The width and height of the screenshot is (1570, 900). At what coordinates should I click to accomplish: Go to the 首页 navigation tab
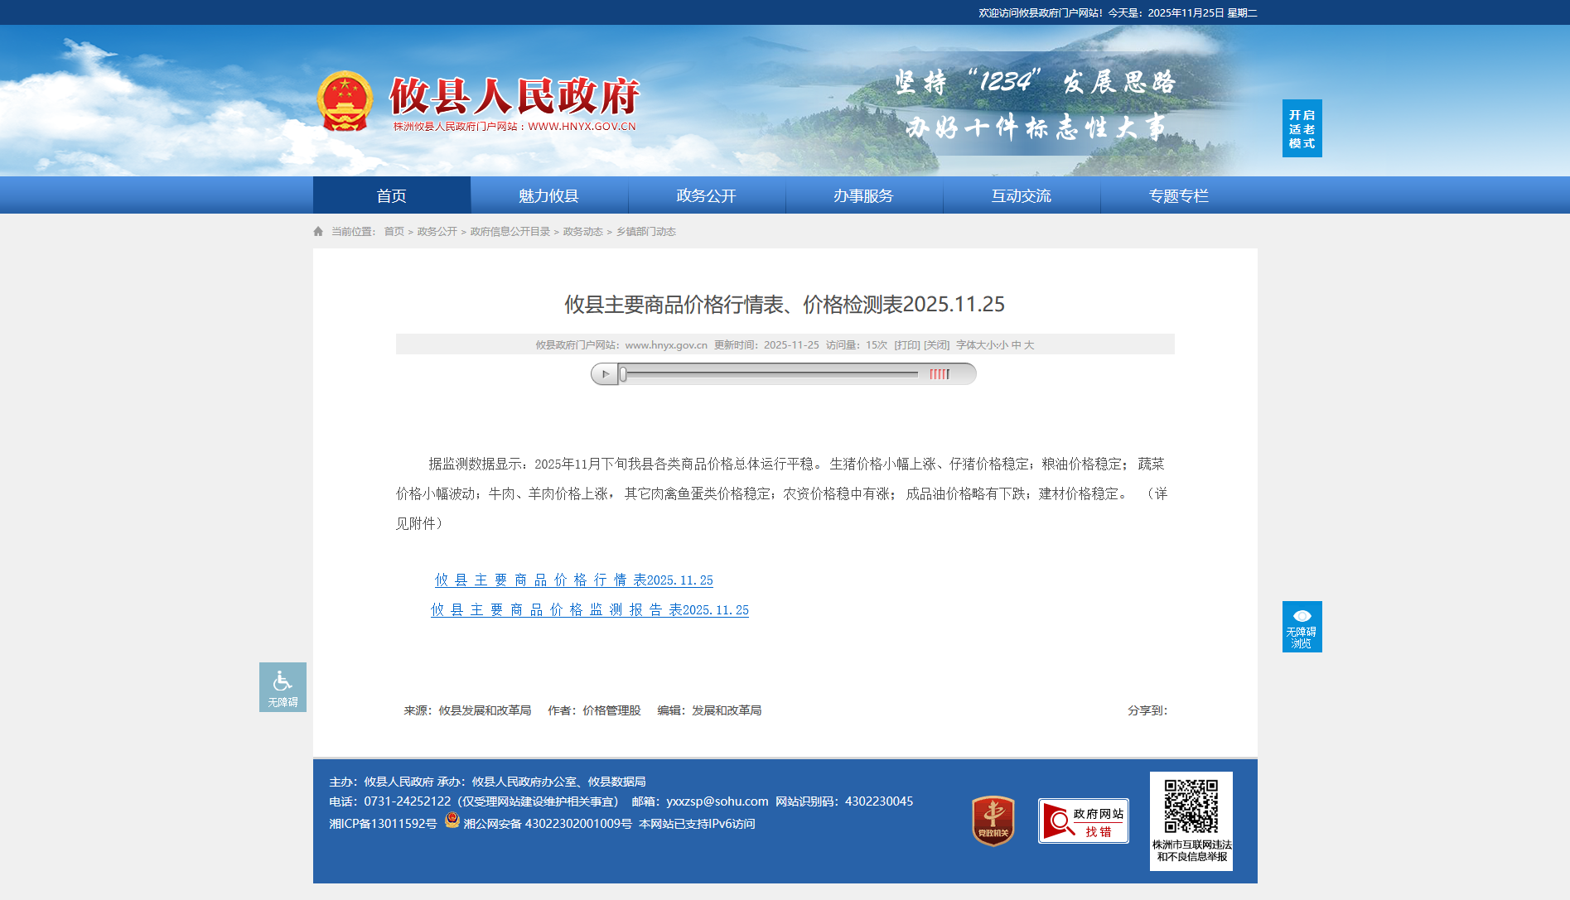pos(391,196)
